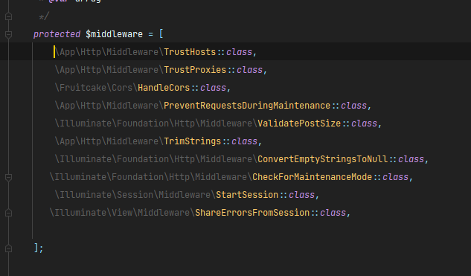Click ShareErrorsFromSession class name

[252, 213]
